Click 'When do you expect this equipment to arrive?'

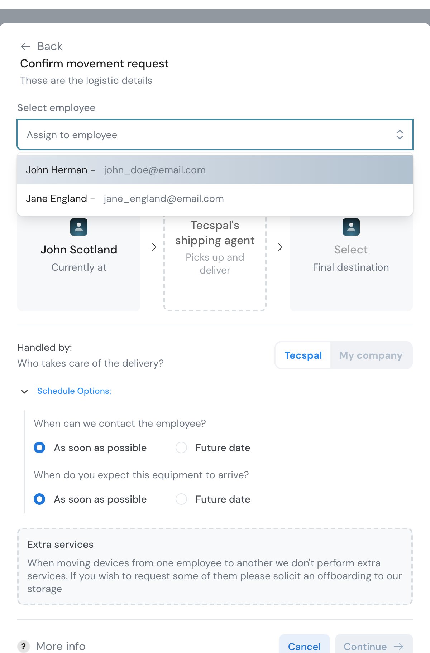point(141,475)
